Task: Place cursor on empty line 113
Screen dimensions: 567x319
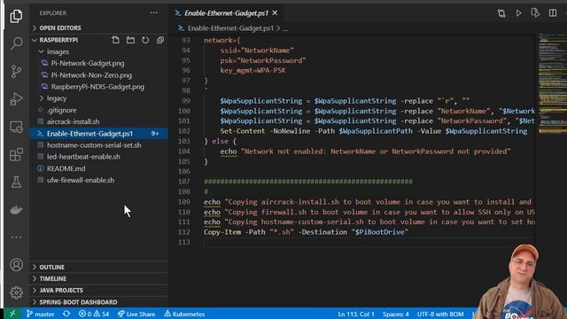Action: pyautogui.click(x=369, y=242)
